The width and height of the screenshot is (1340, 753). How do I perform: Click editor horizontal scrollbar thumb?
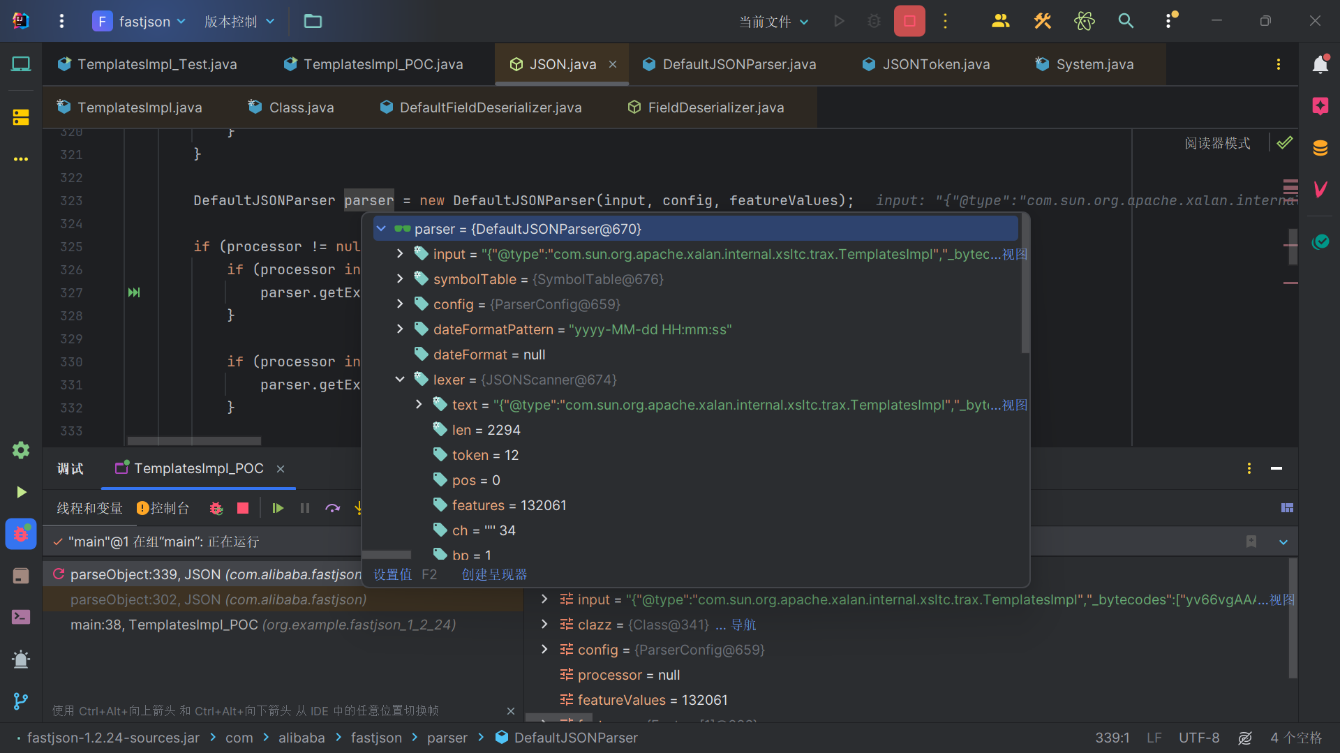point(194,441)
